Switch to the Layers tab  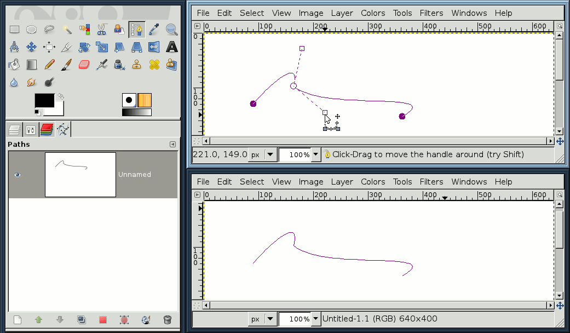[x=14, y=129]
